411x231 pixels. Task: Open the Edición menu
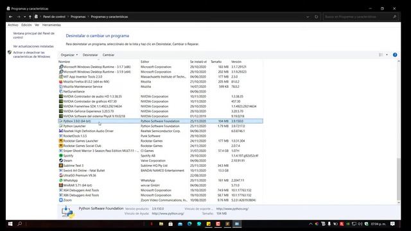coord(26,25)
